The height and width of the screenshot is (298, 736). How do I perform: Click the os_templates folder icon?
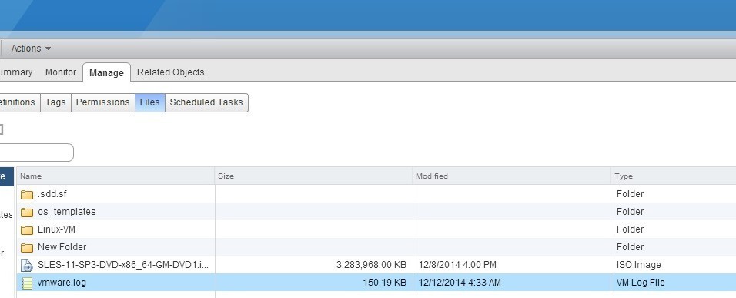click(x=27, y=212)
